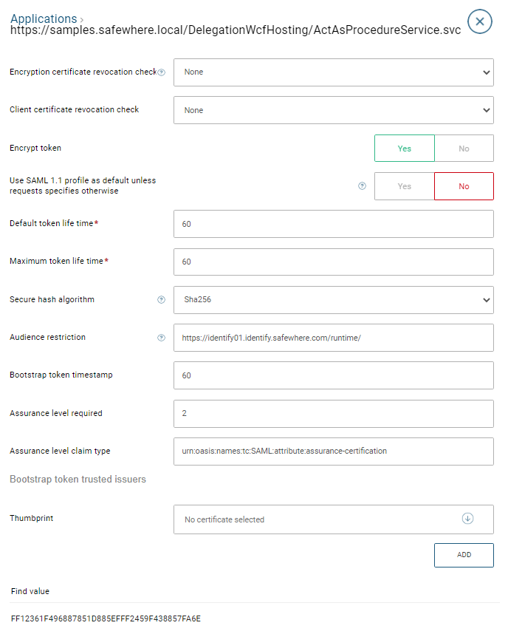Select Yes for Encrypt token

click(x=405, y=148)
